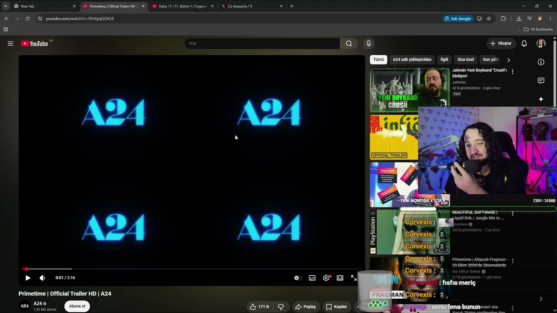Open the browser downloads panel

click(519, 19)
